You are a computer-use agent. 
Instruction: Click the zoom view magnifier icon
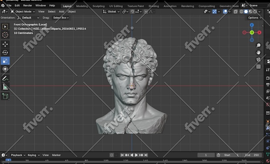[258, 45]
